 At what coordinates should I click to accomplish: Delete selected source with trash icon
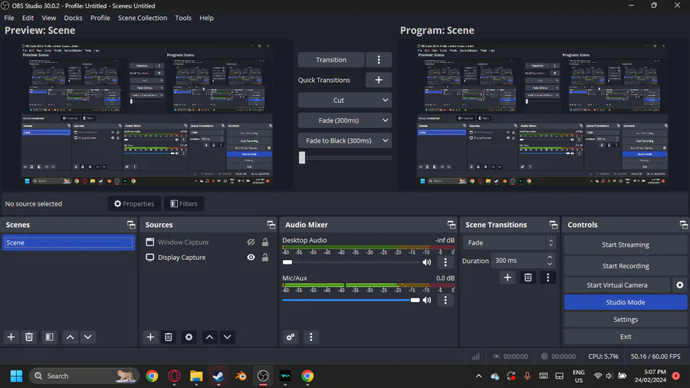(169, 337)
